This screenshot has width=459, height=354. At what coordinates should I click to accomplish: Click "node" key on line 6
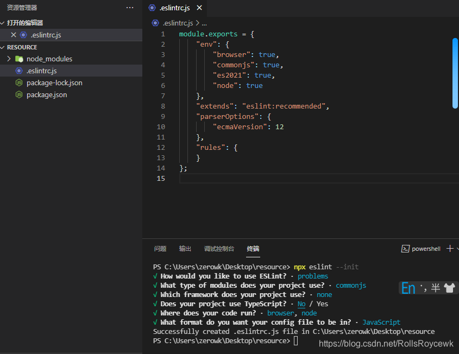pyautogui.click(x=225, y=86)
